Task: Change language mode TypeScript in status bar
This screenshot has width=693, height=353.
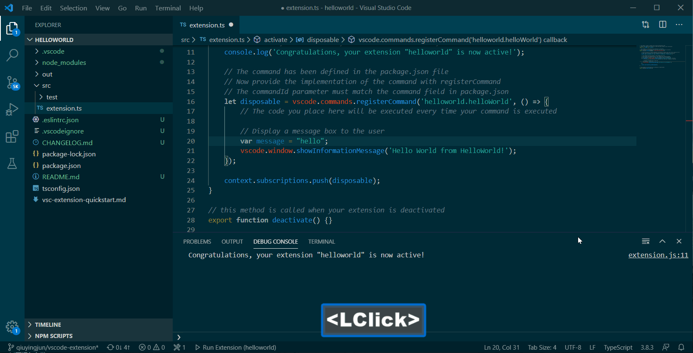Action: [x=618, y=347]
